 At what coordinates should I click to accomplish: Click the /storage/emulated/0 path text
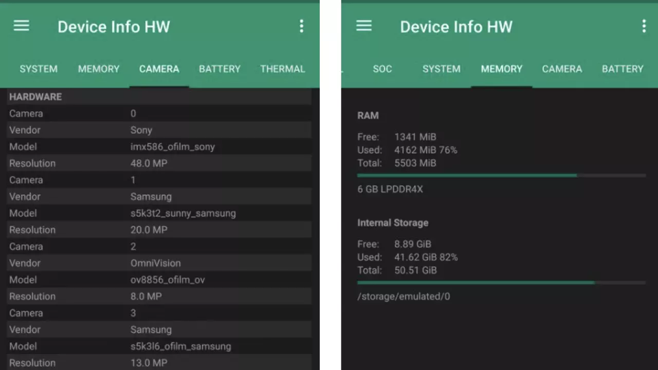click(404, 297)
